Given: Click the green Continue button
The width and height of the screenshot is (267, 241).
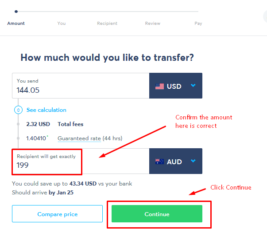Looking at the screenshot, I should tap(157, 214).
